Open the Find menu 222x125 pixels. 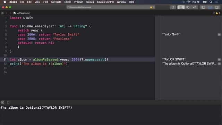click(45, 2)
